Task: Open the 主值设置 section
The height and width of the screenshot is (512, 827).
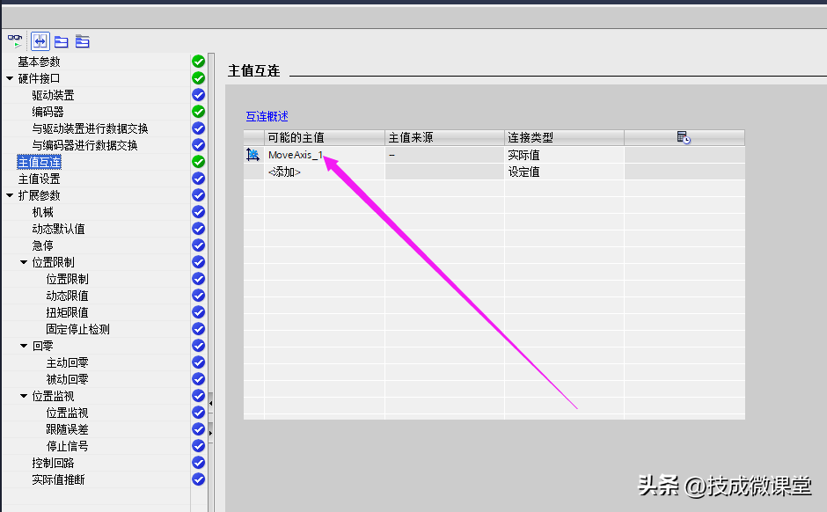Action: pyautogui.click(x=40, y=179)
